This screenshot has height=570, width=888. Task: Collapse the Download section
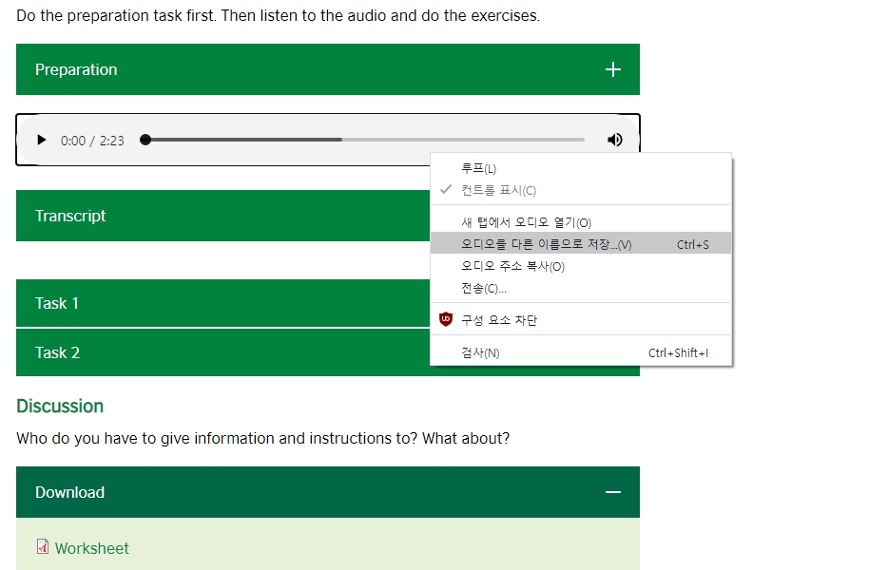pyautogui.click(x=328, y=492)
